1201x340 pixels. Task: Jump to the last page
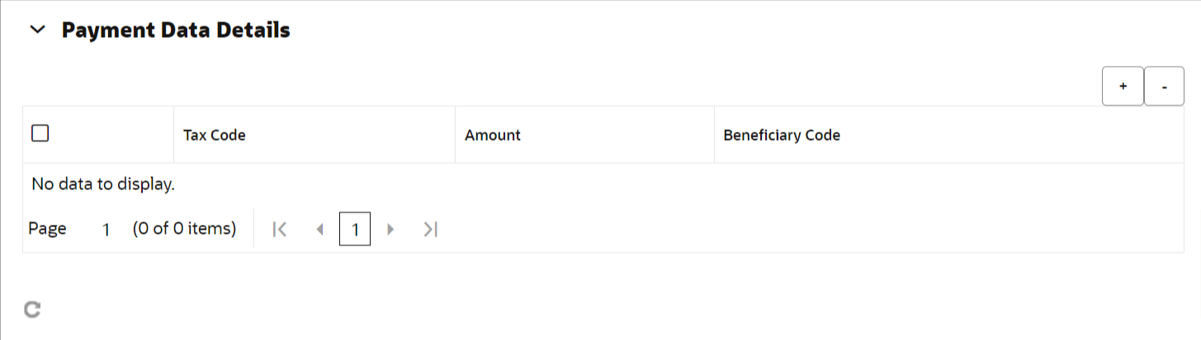pos(430,230)
